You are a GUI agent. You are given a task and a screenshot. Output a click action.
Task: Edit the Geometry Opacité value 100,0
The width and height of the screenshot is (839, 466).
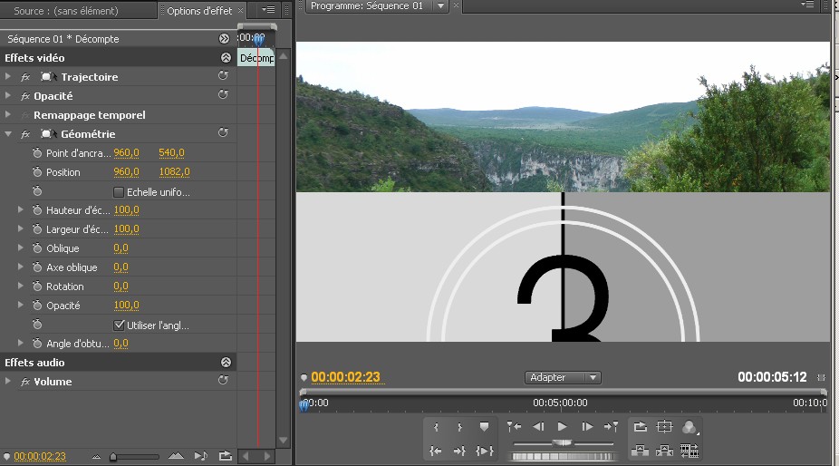coord(126,306)
